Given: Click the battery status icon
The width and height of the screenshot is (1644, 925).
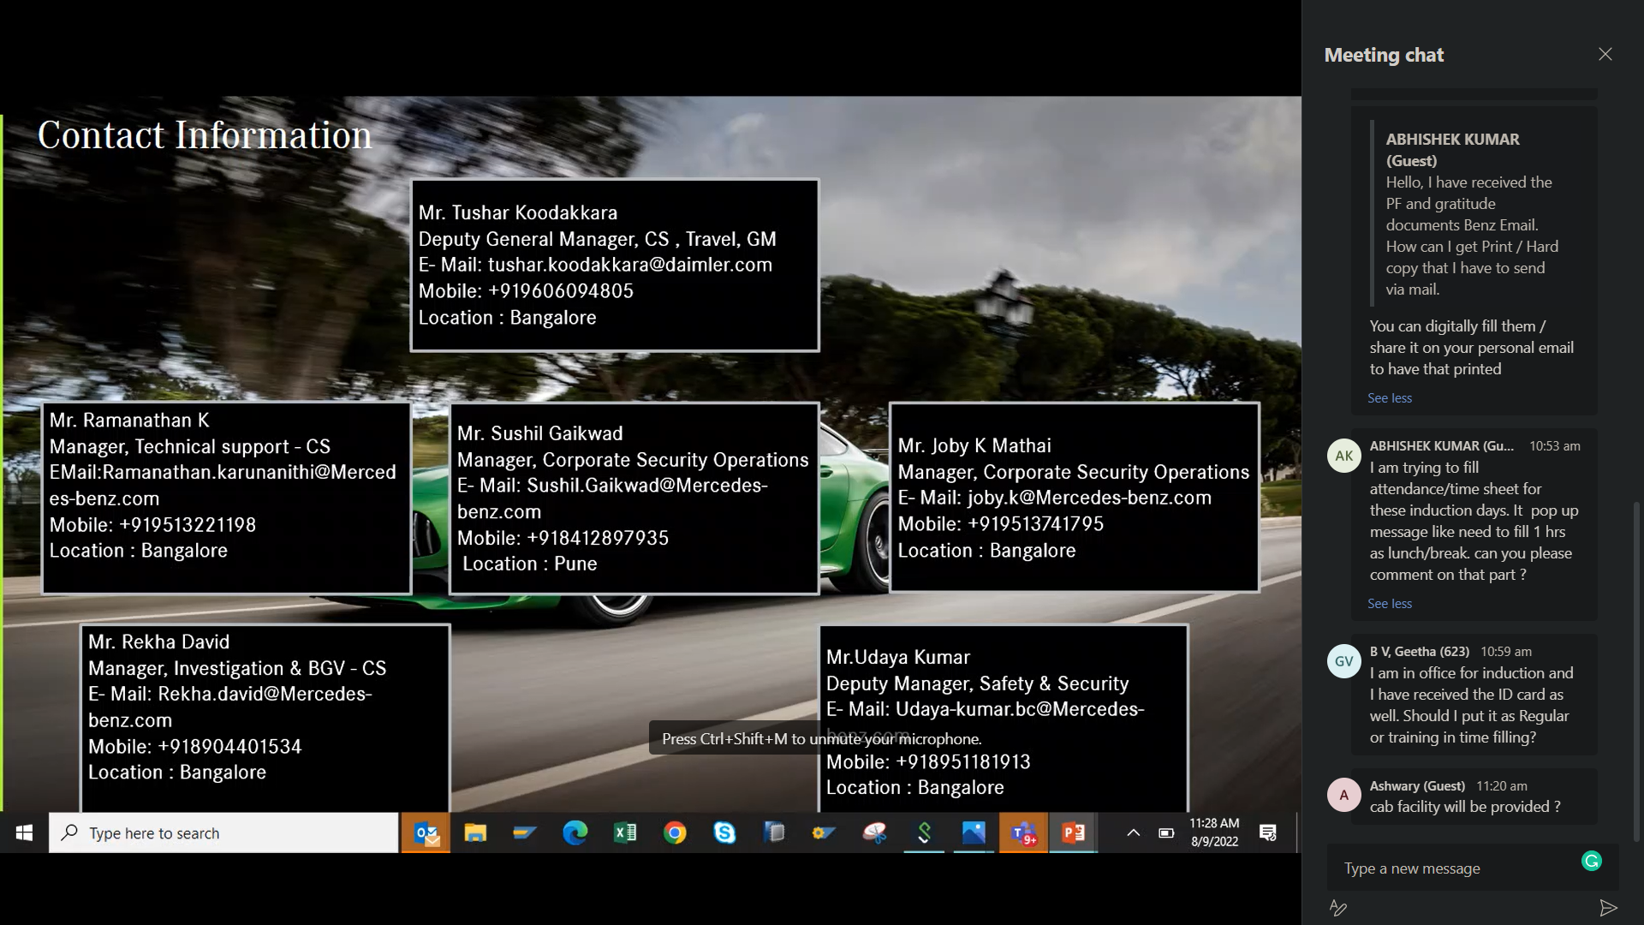Looking at the screenshot, I should click(1166, 832).
